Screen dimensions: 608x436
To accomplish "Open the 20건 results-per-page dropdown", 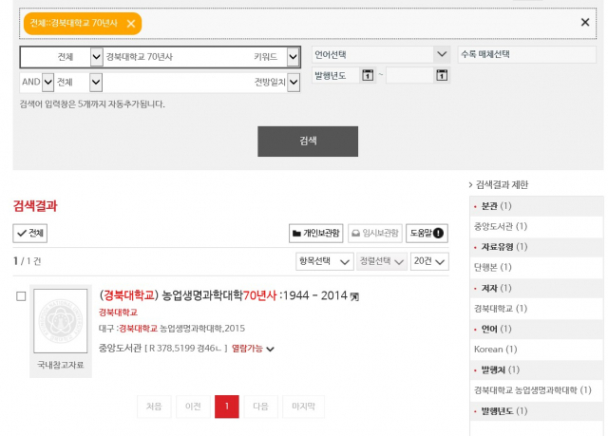I will coord(429,261).
